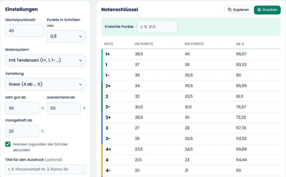286x177 pixels.
Task: Select the 81,11 percent cell
Action: click(240, 96)
